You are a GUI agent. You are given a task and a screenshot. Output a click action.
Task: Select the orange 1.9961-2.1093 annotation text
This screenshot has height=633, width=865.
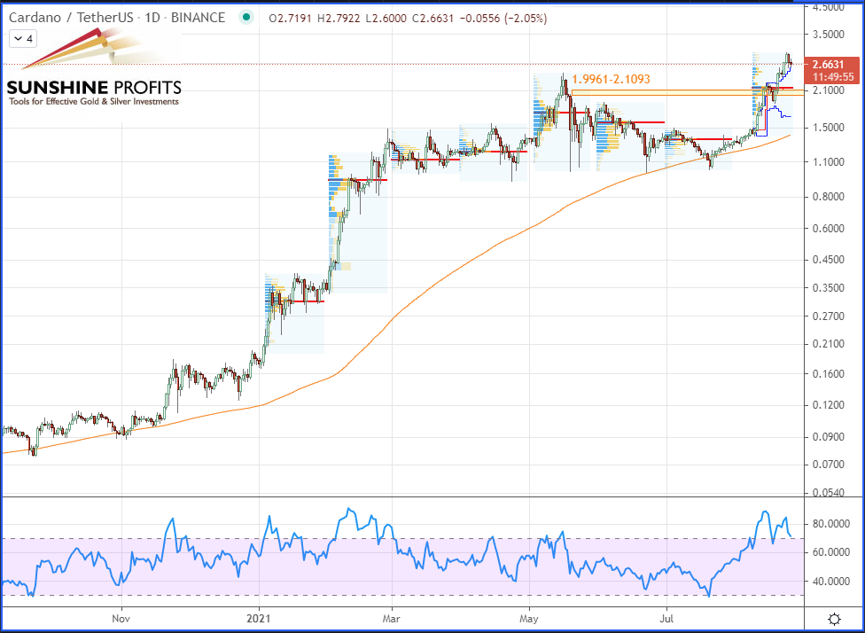coord(612,80)
